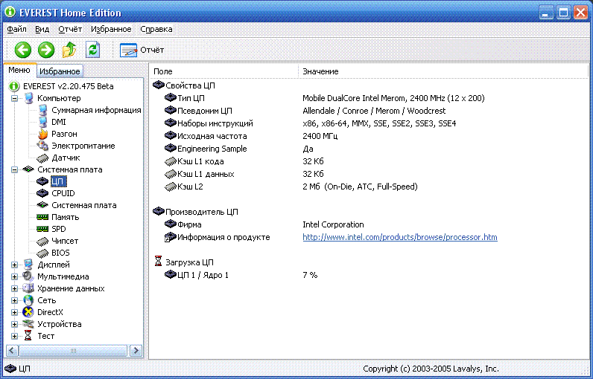Open the Избранное menu in menu bar

click(111, 29)
